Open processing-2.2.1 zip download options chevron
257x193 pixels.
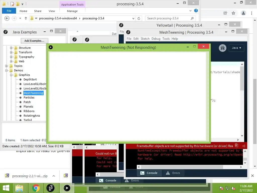[54, 176]
